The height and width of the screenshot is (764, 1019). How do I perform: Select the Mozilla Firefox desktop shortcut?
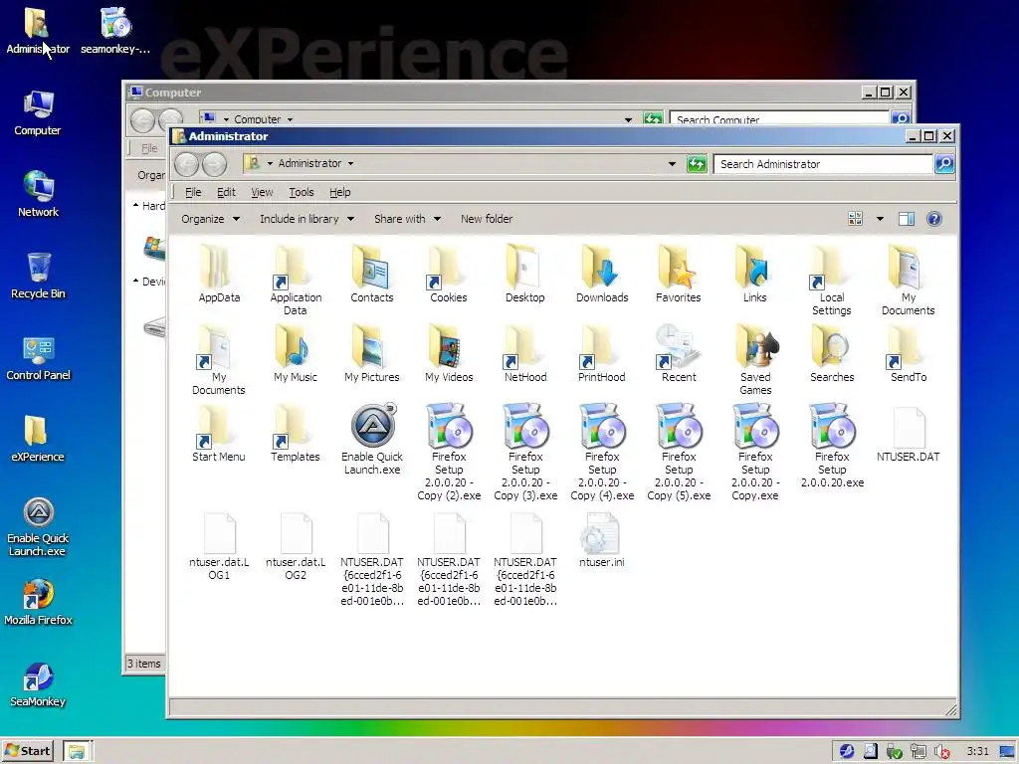click(38, 602)
